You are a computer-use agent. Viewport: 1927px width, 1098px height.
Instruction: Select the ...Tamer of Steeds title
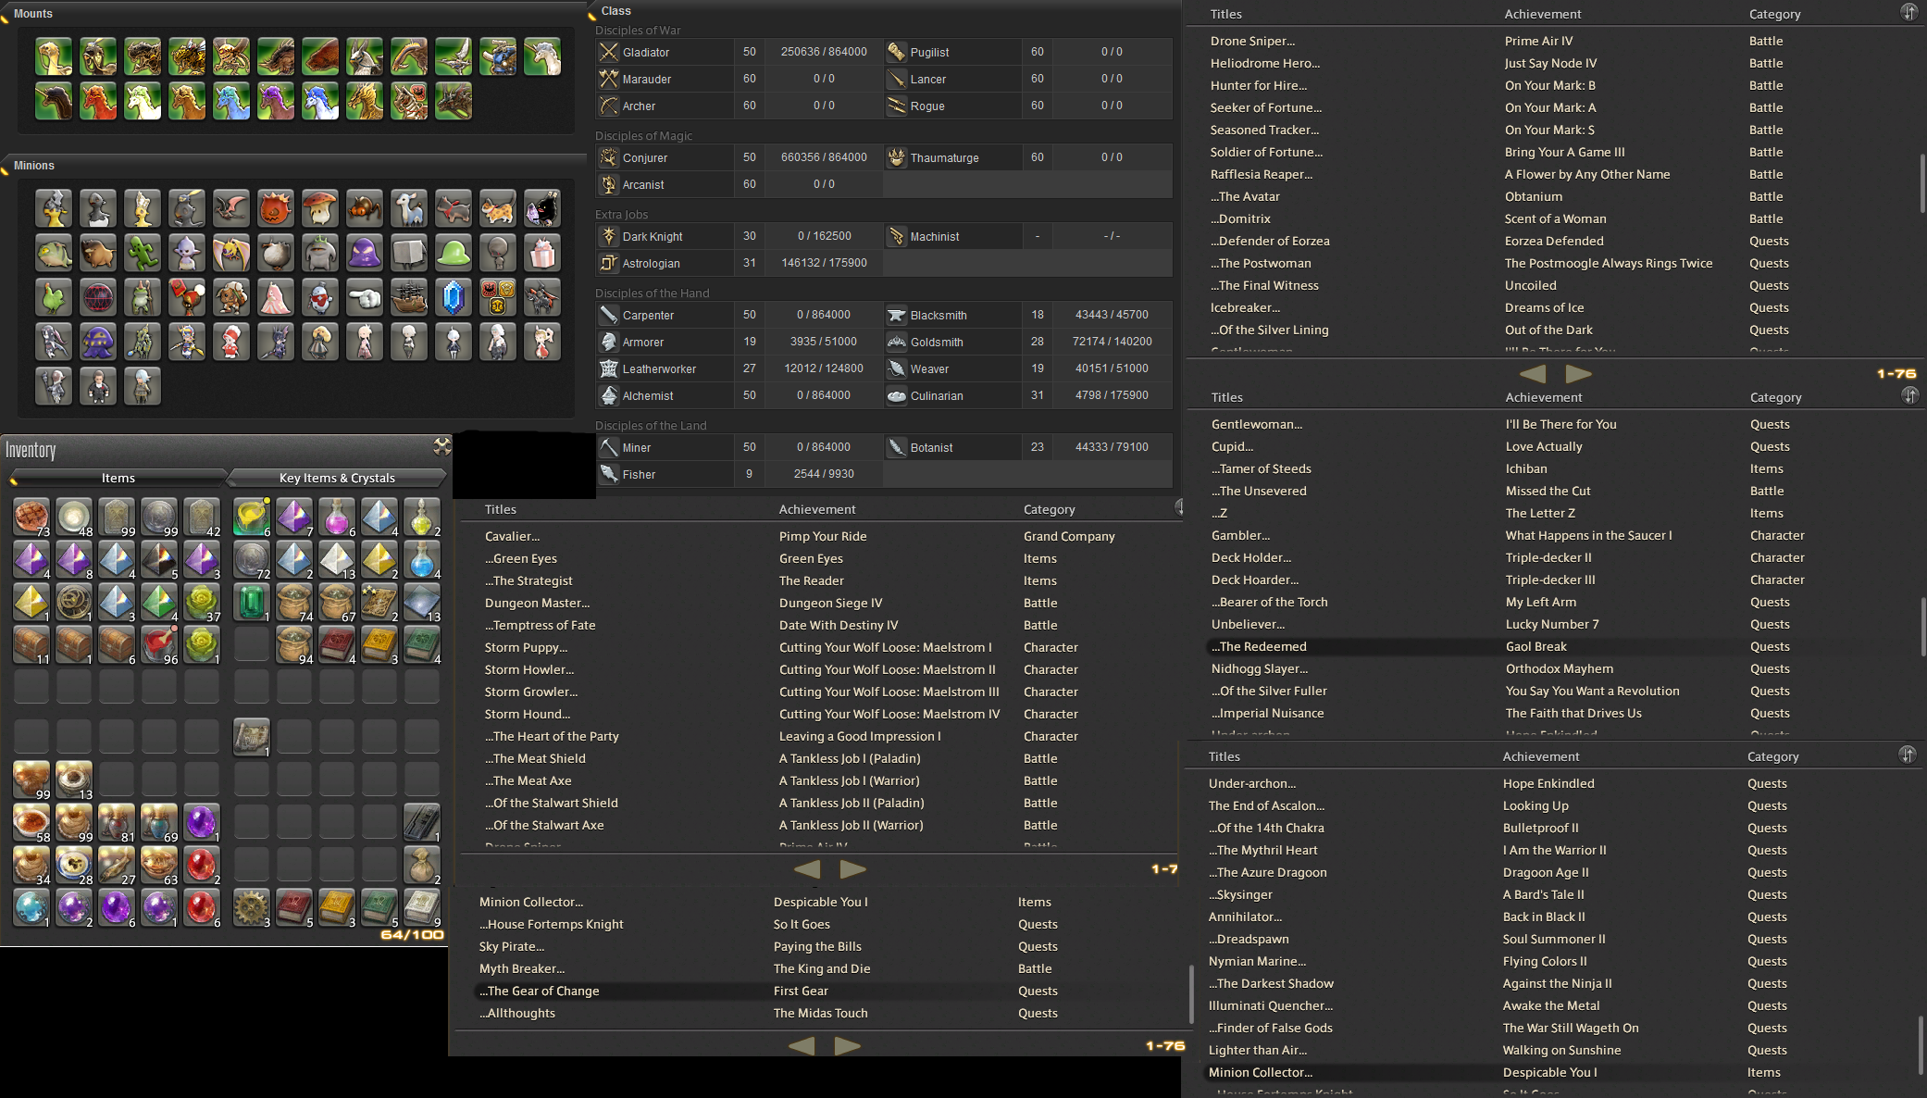(1262, 468)
